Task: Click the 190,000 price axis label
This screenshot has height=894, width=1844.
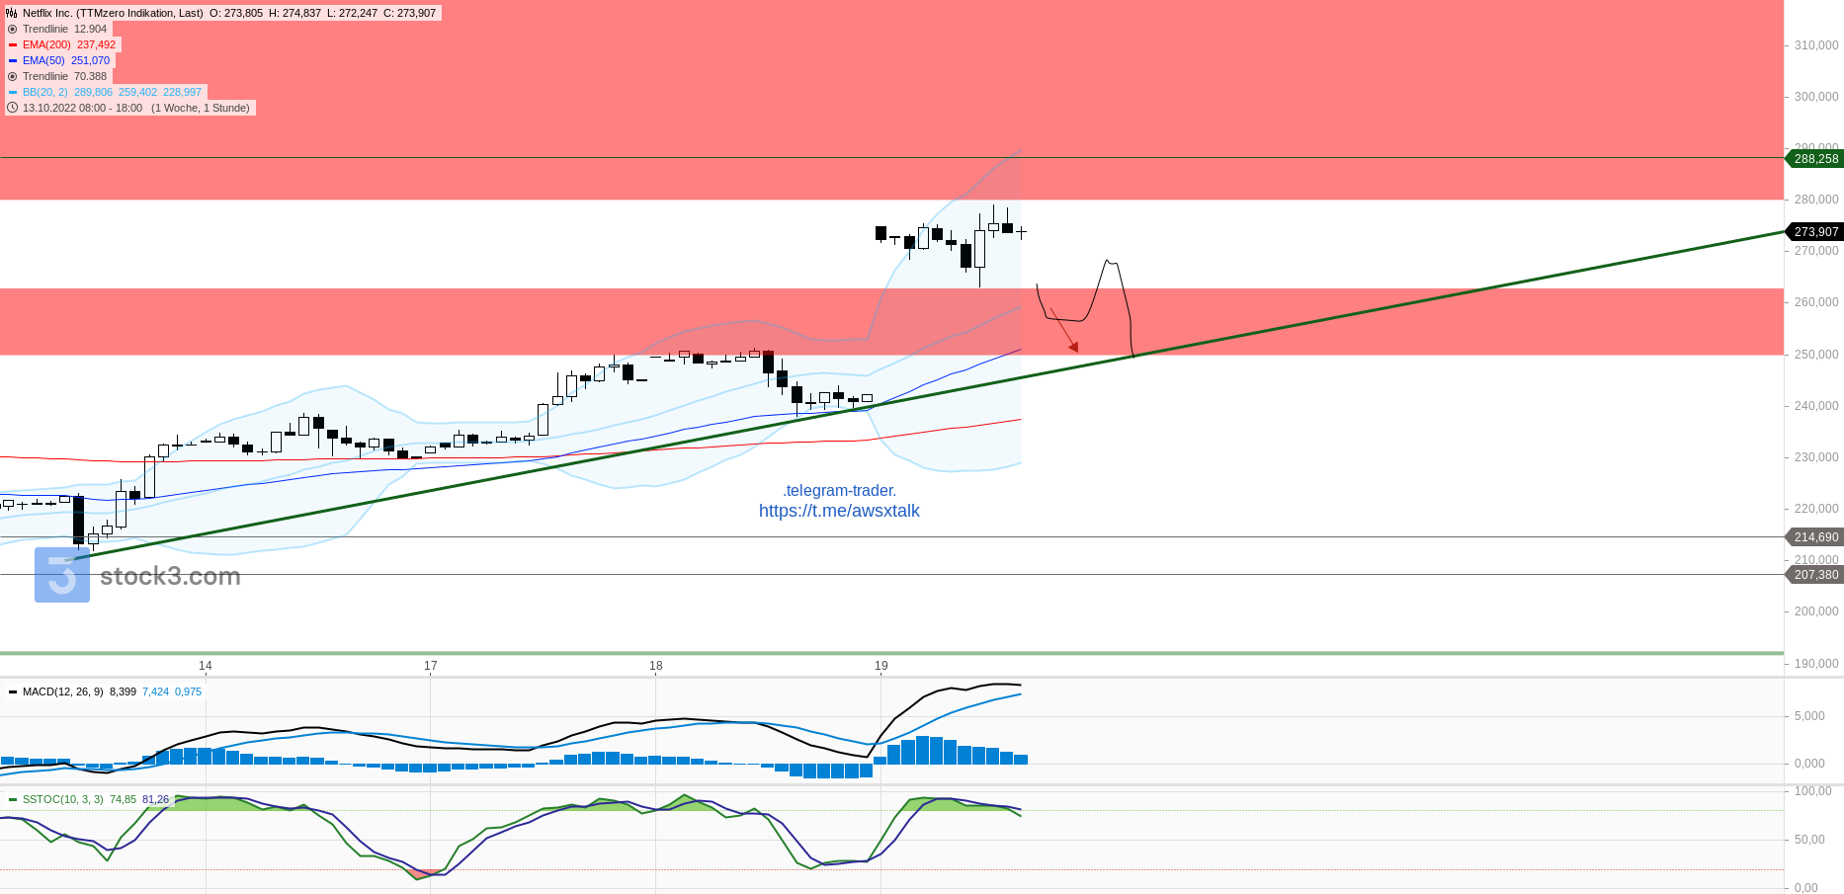Action: (x=1816, y=664)
